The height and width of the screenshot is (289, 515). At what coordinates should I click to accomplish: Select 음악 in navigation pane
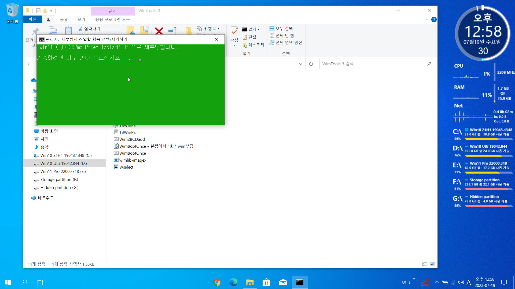point(45,147)
